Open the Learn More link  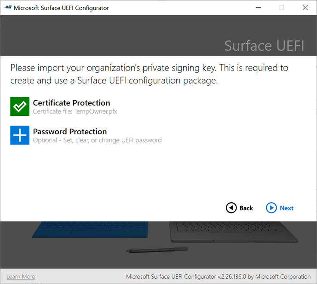21,277
